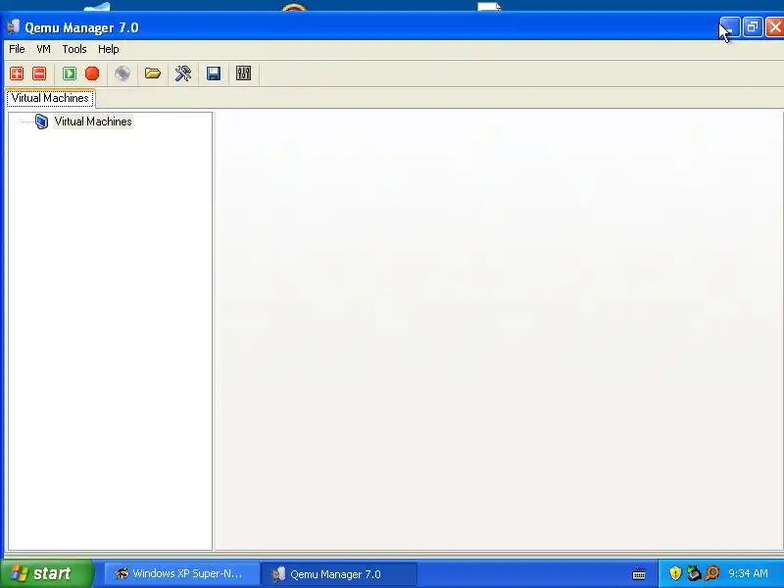The width and height of the screenshot is (784, 588).
Task: Open the tools wrench-and-hammer icon
Action: [183, 73]
